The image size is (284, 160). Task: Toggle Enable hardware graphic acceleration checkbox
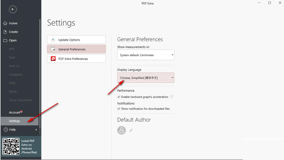point(119,97)
